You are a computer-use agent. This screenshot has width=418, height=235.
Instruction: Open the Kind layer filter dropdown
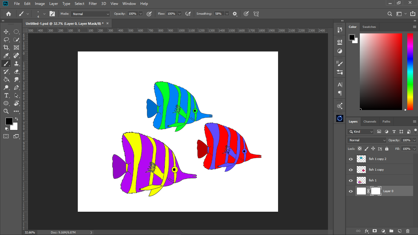(x=361, y=131)
